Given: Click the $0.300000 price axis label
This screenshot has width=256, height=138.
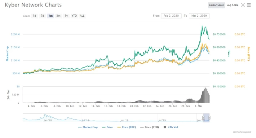Looking at the screenshot, I should coord(219,73).
